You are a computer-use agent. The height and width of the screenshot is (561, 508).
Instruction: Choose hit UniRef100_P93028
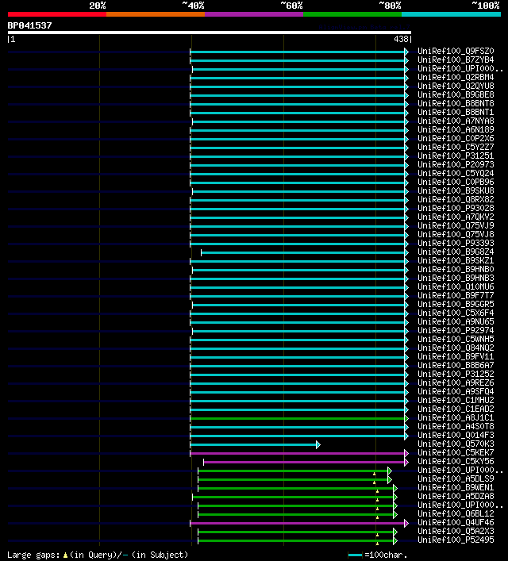[x=456, y=208]
